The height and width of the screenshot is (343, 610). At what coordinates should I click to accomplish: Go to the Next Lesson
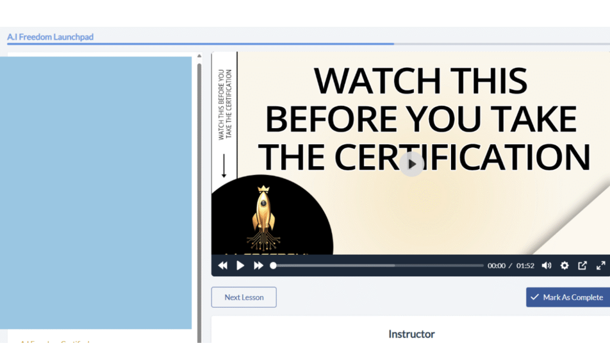click(x=244, y=297)
